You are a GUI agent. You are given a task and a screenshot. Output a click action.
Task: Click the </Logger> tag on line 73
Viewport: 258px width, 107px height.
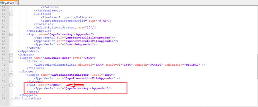[x=27, y=71]
